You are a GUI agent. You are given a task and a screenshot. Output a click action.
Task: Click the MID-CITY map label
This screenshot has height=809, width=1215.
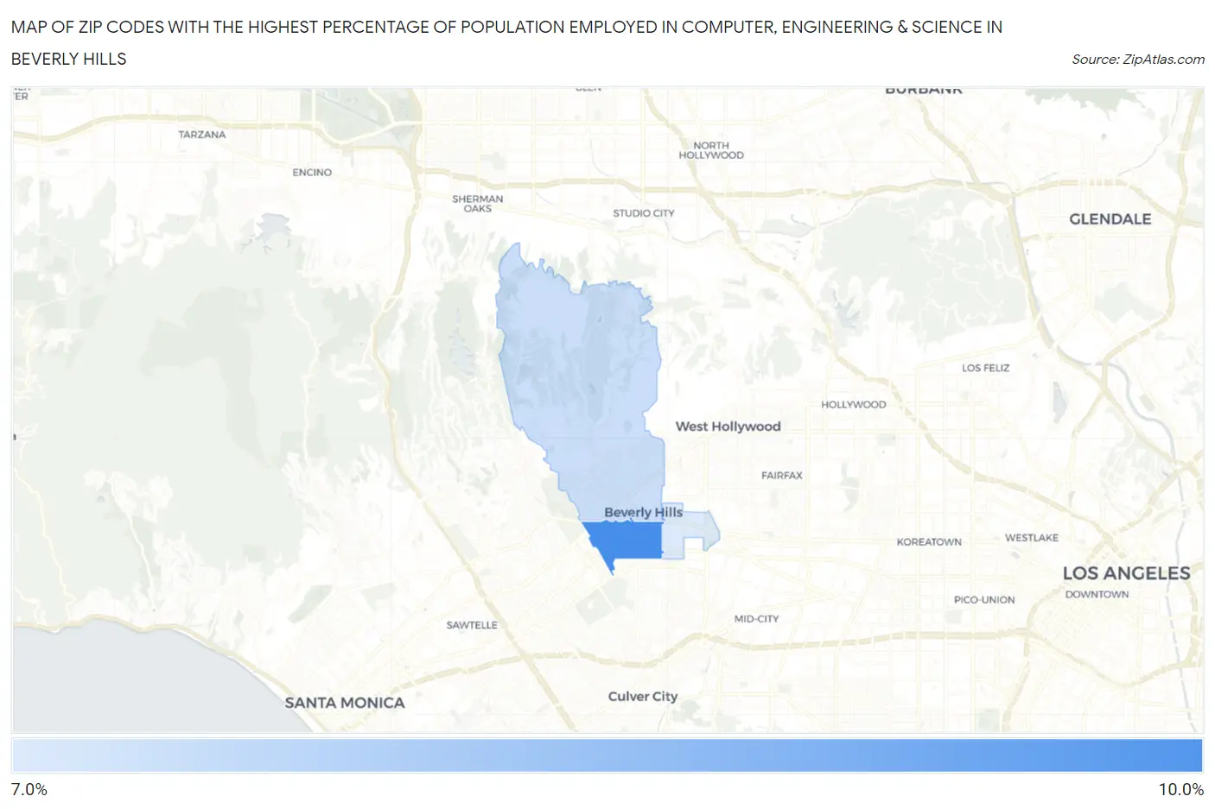pyautogui.click(x=756, y=619)
